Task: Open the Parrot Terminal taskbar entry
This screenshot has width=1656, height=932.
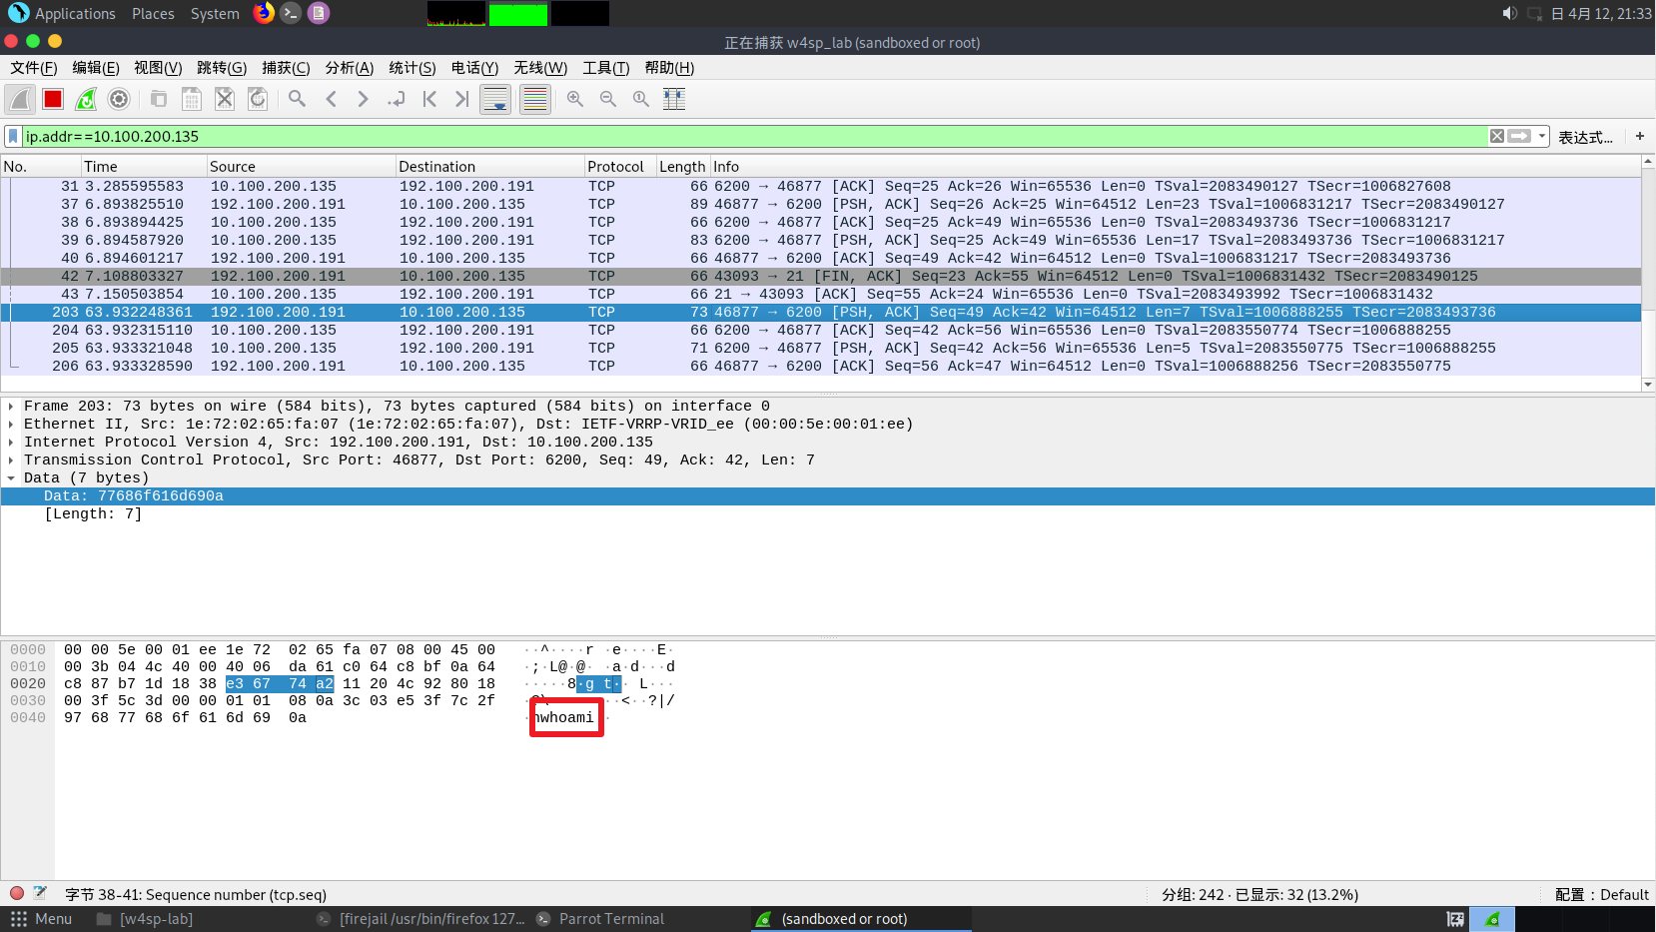Action: tap(600, 919)
